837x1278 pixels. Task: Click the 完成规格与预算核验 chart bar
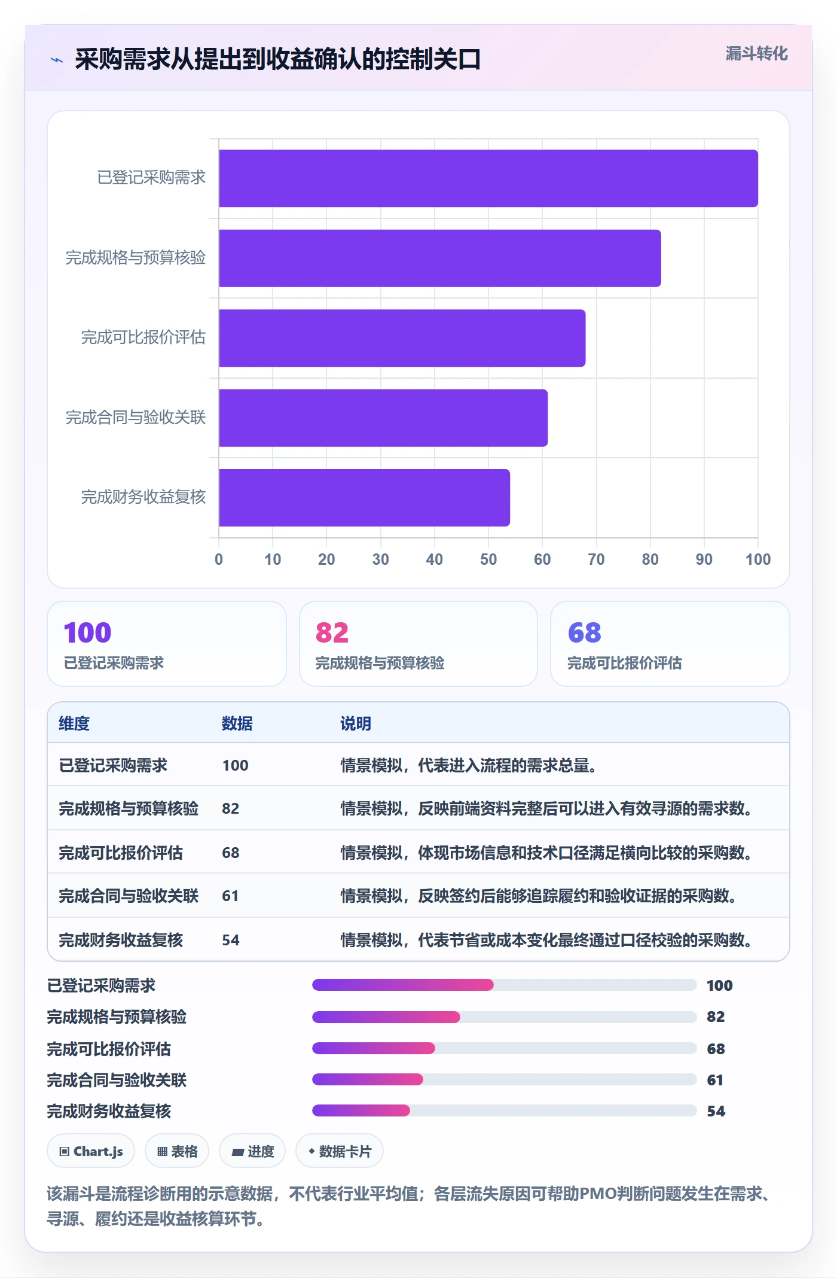point(440,258)
